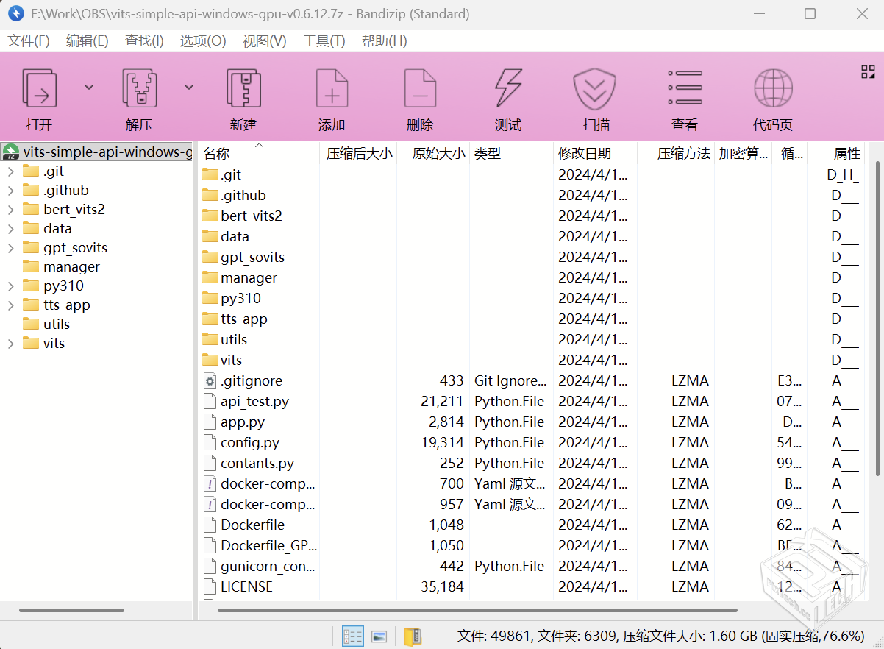Click the 代码页 (Code page) globe icon
The height and width of the screenshot is (649, 884).
773,89
